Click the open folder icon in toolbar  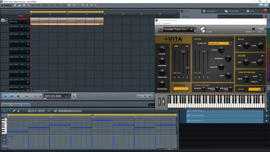coord(19,5)
